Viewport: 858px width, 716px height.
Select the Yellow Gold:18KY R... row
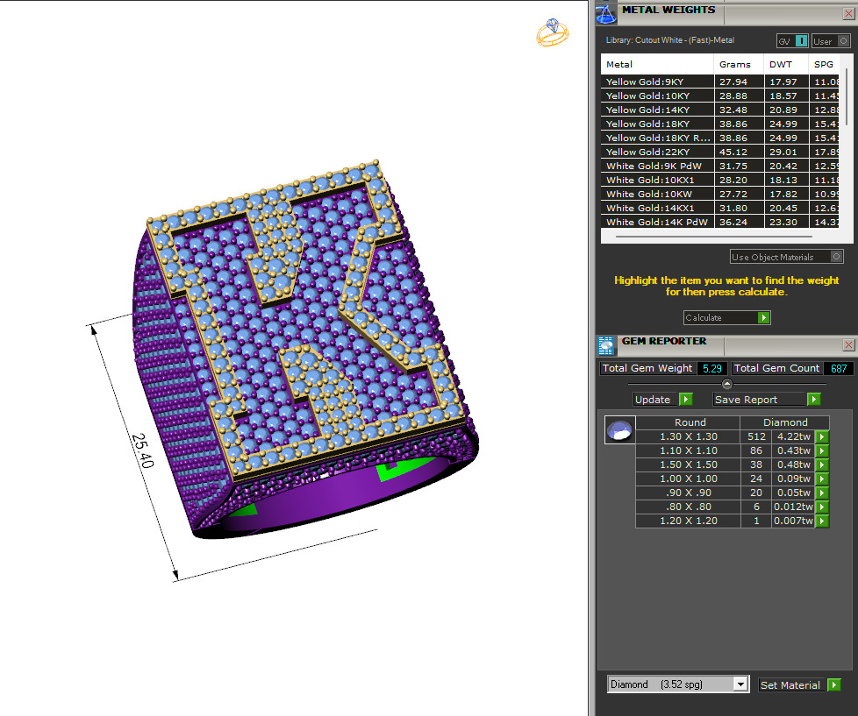pyautogui.click(x=720, y=138)
